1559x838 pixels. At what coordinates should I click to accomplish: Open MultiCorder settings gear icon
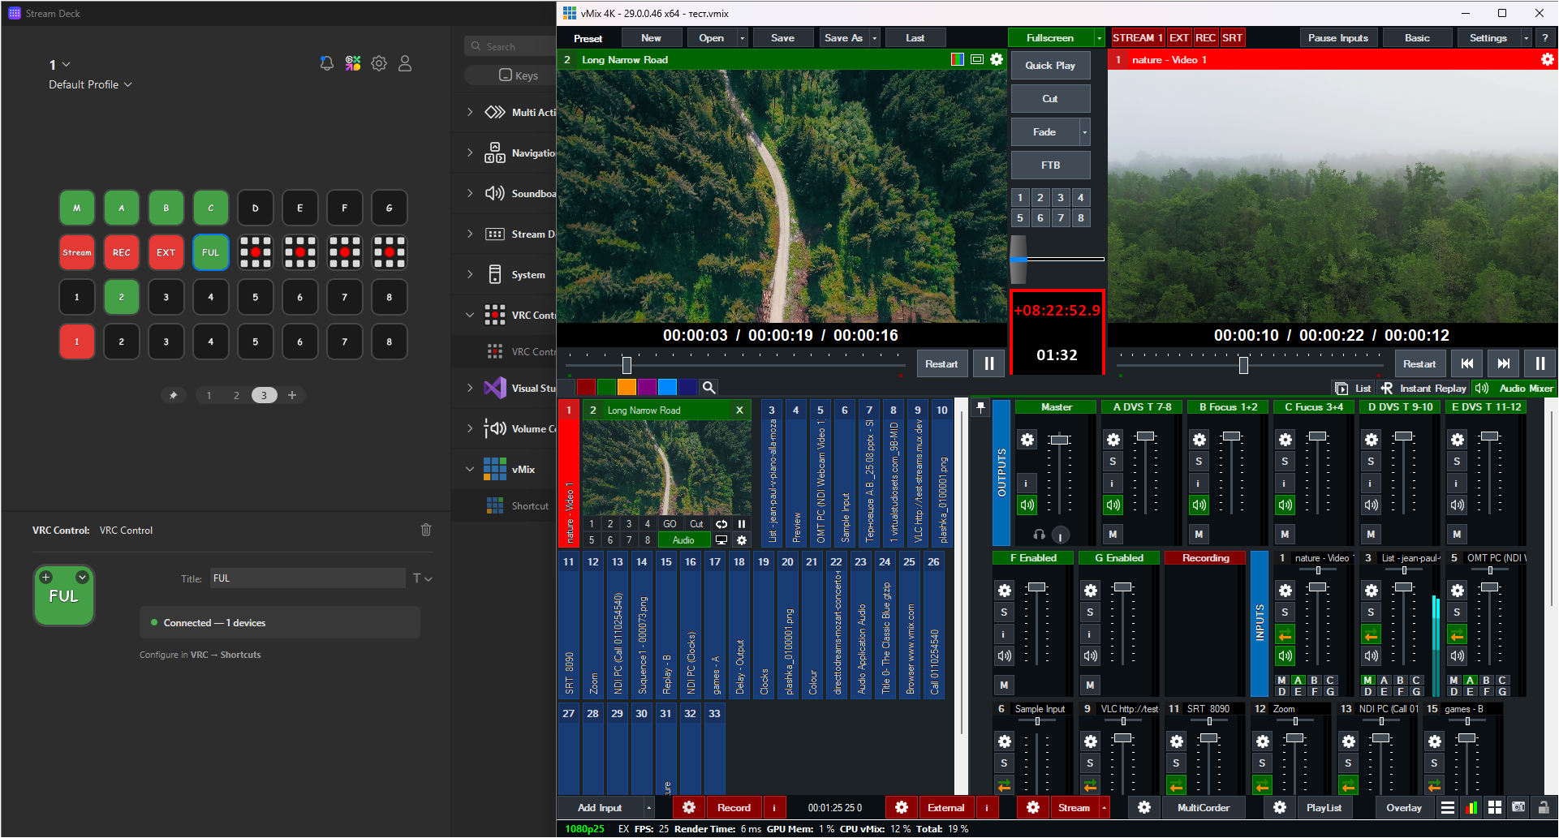[x=1144, y=807]
